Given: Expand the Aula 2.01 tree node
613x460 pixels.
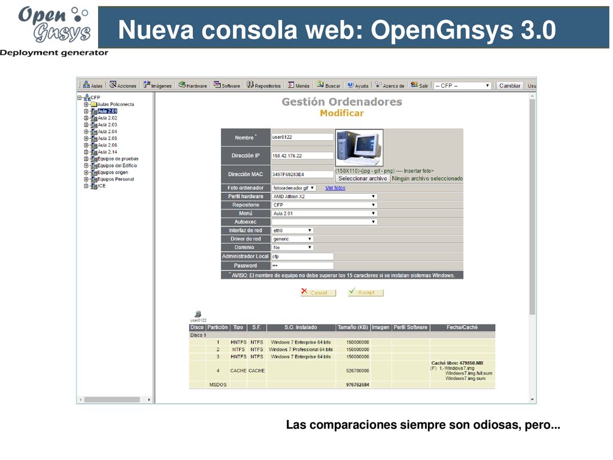Looking at the screenshot, I should tap(86, 111).
